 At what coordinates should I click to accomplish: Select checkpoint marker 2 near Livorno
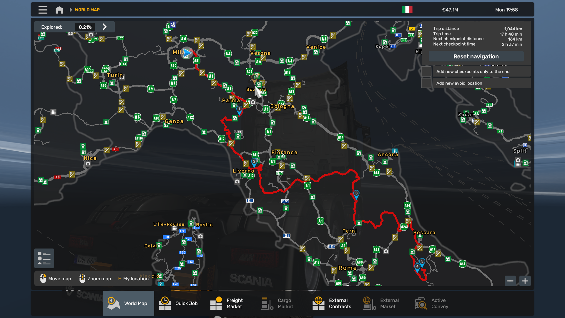(x=254, y=162)
